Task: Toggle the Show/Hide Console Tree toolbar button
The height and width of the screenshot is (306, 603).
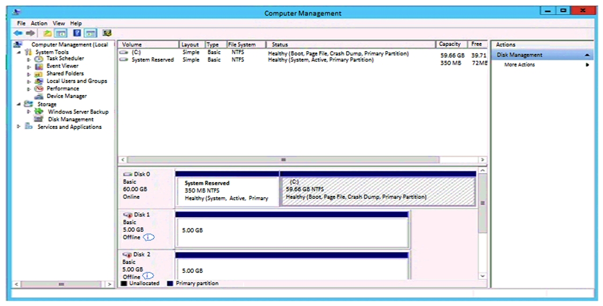Action: coord(60,34)
